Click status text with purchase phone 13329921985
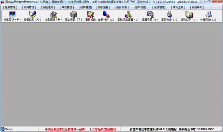Screen dimensions: 223x132 (172, 129)
